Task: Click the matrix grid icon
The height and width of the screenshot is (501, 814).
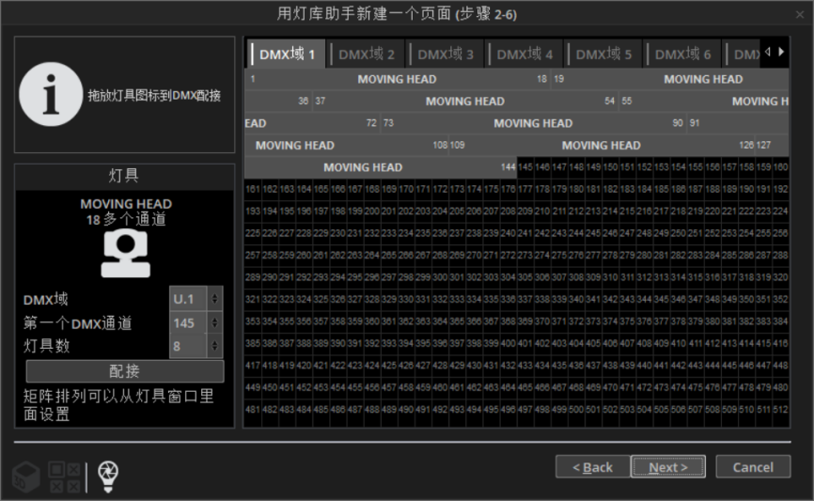Action: 63,477
